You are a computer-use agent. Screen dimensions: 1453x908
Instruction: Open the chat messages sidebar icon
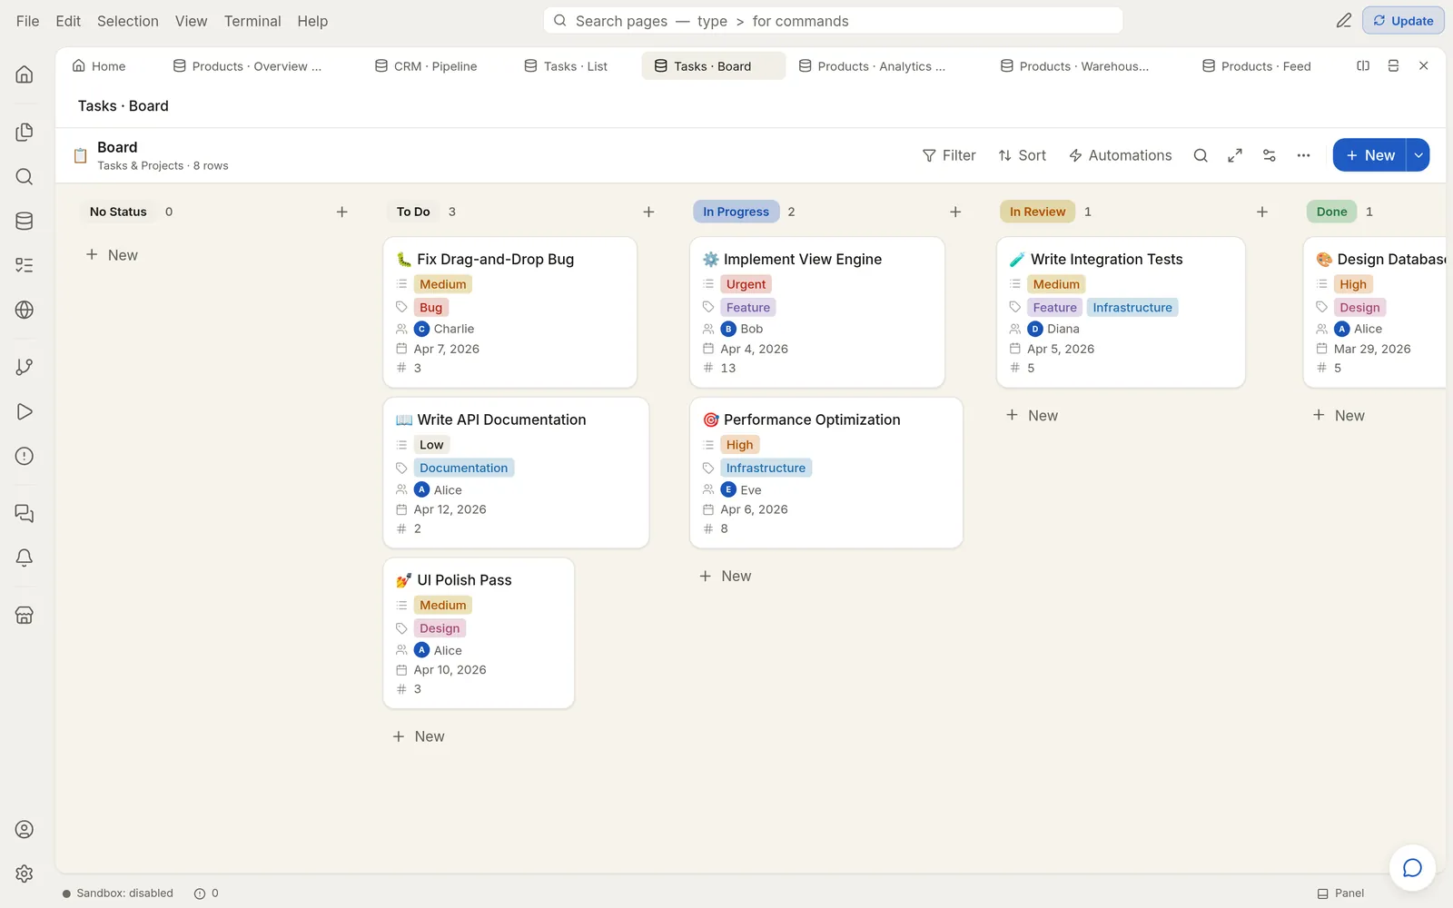point(25,514)
